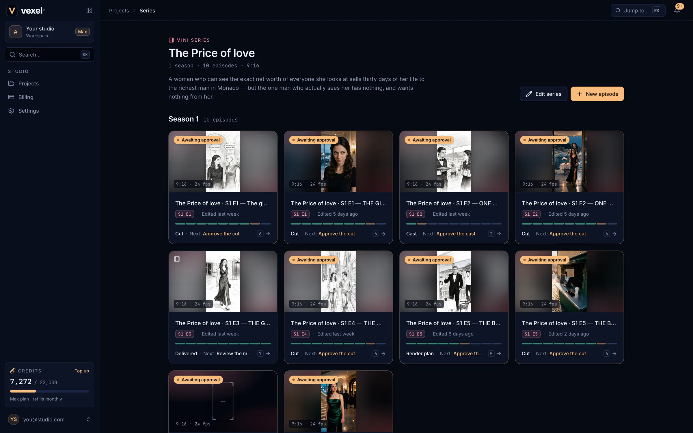
Task: Click the credits coin icon
Action: [x=13, y=371]
